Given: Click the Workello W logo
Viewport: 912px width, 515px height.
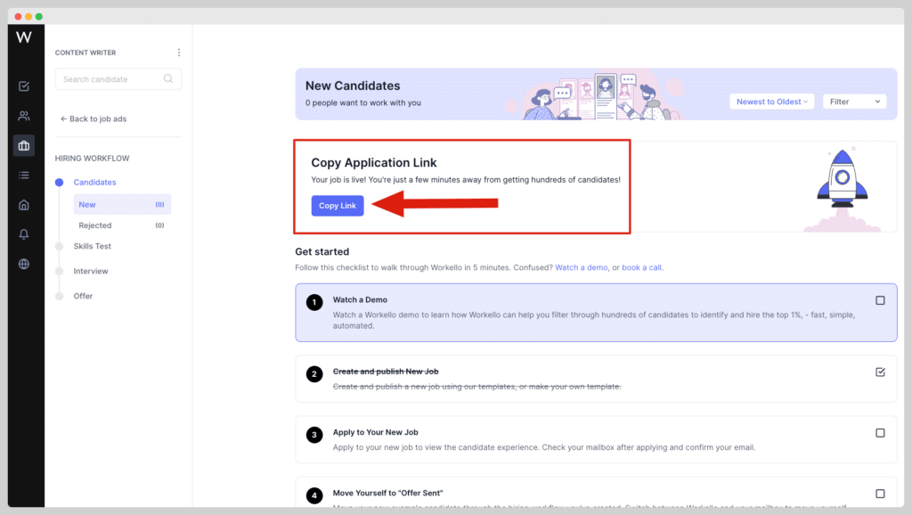Looking at the screenshot, I should (x=24, y=37).
